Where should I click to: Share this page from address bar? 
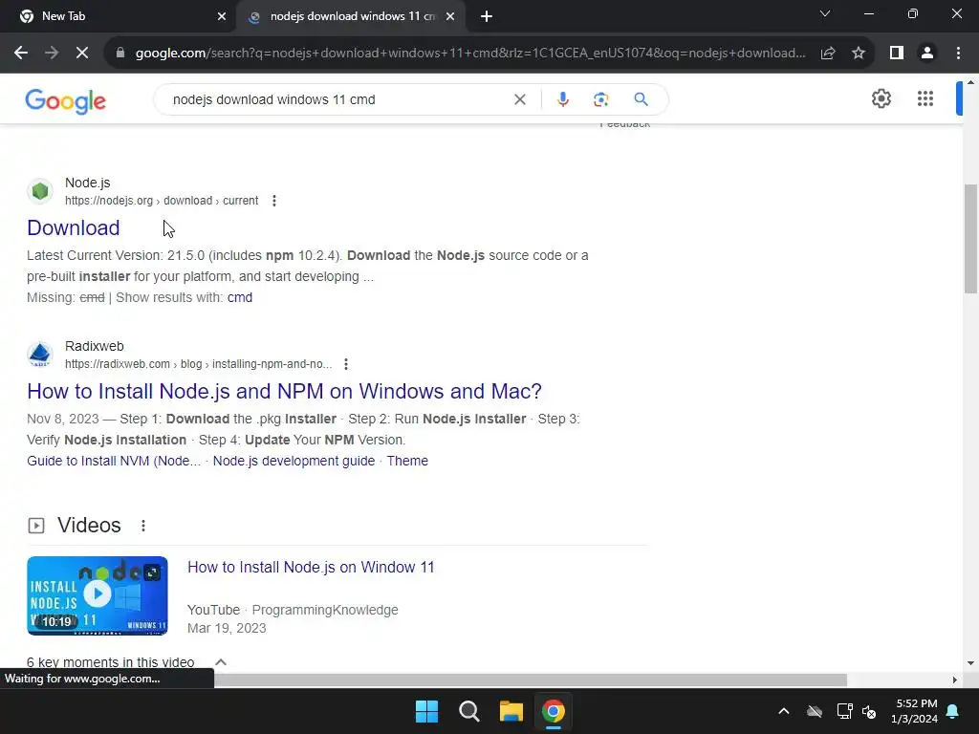[828, 54]
